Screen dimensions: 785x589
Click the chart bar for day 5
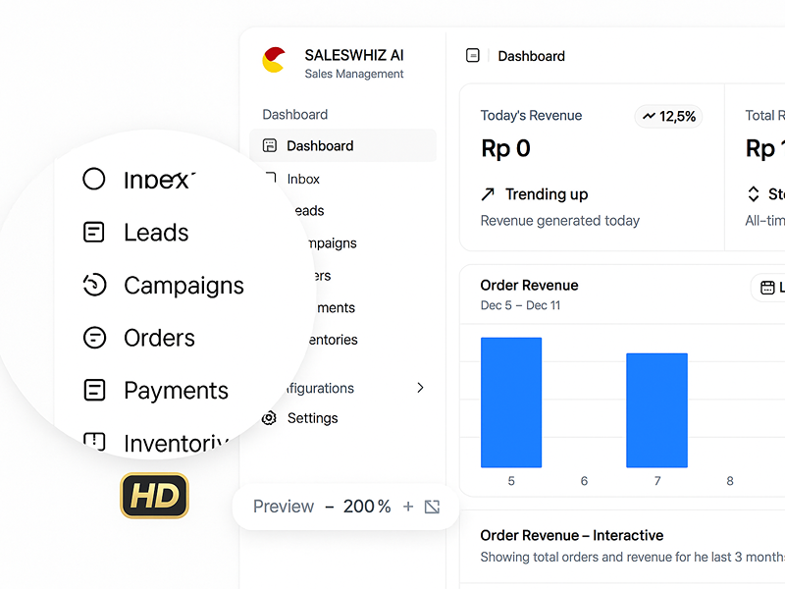coord(511,402)
